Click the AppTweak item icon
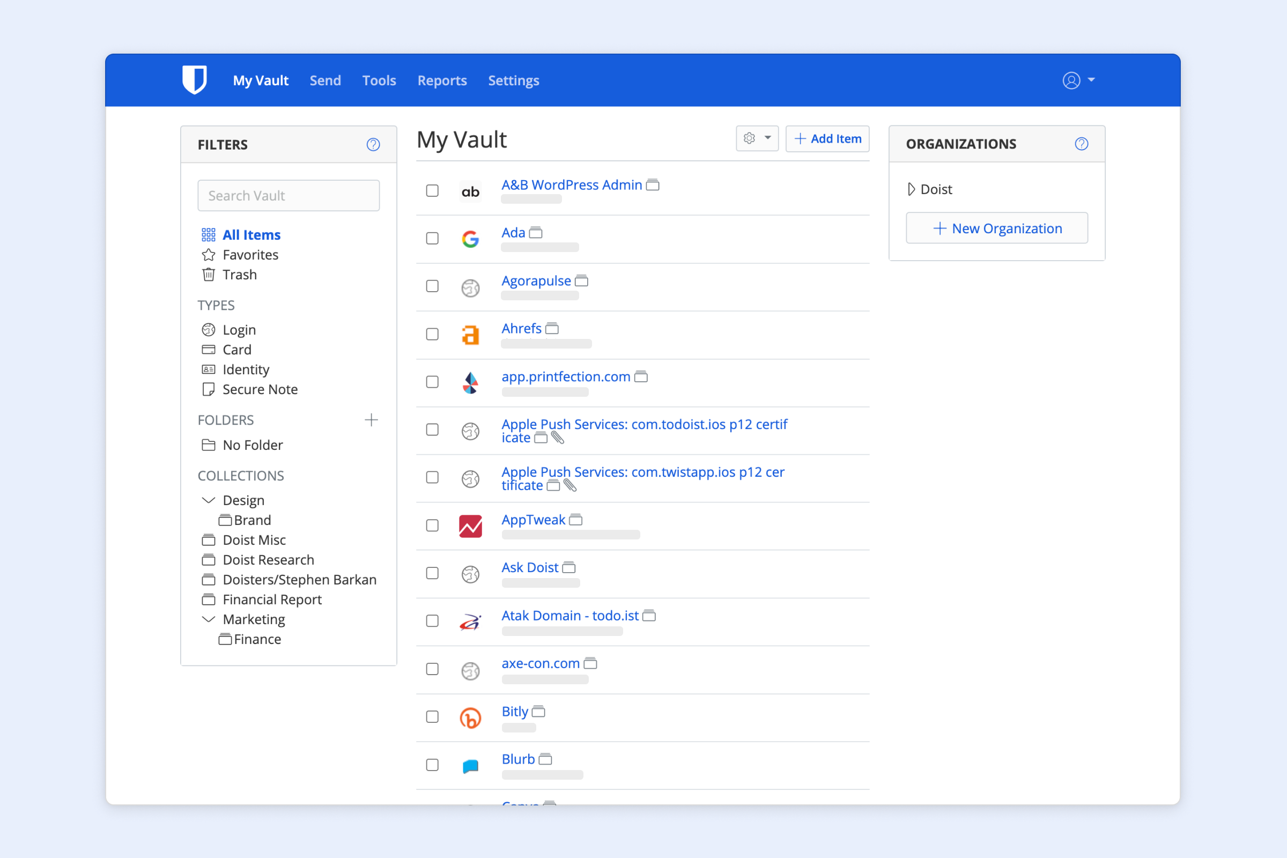Viewport: 1287px width, 858px height. point(470,526)
